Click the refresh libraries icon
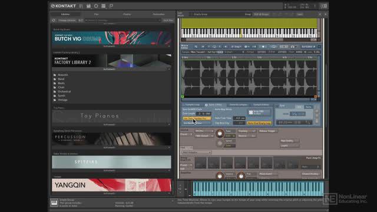 [x=54, y=21]
